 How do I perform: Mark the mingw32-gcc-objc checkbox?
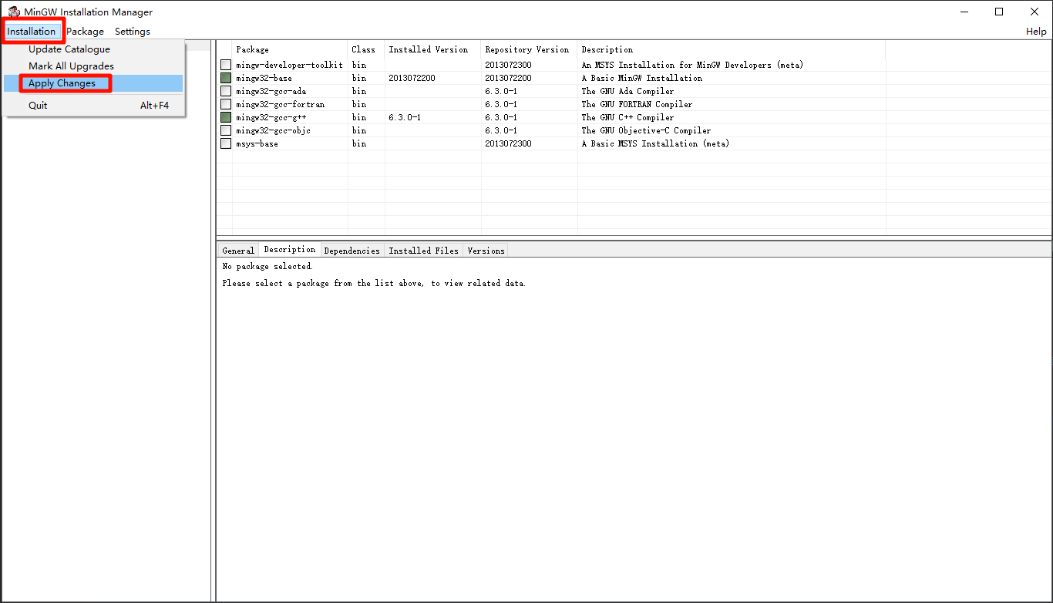226,130
